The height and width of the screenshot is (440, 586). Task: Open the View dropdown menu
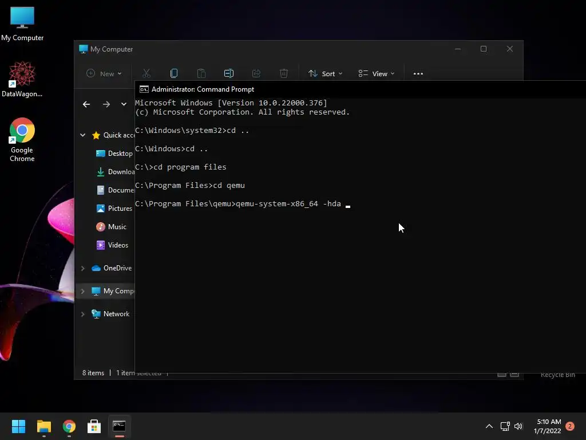coord(377,74)
